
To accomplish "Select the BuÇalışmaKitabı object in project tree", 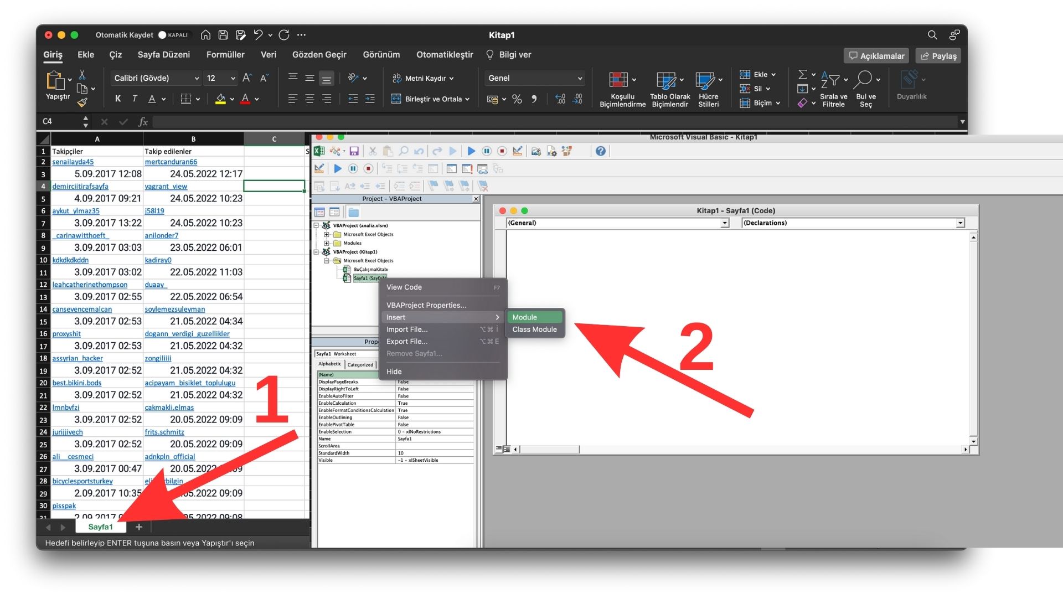I will [x=366, y=270].
